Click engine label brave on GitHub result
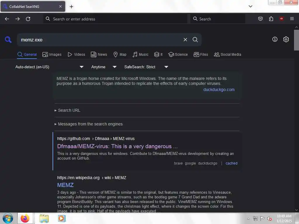Screen dimensions: 299x224 point(178,163)
